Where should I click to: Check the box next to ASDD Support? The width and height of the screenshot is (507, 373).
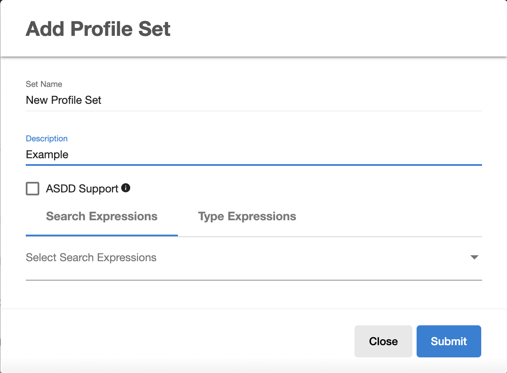pos(32,189)
